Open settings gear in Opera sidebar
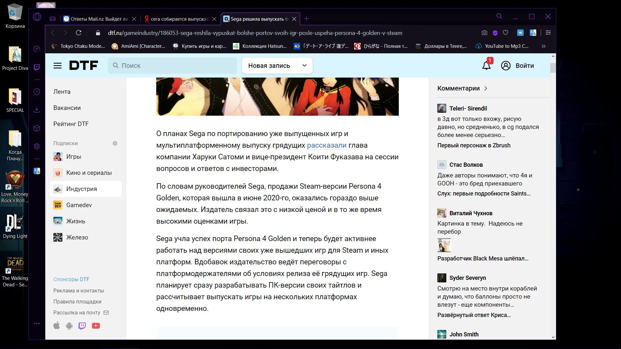The width and height of the screenshot is (621, 349). (37, 146)
